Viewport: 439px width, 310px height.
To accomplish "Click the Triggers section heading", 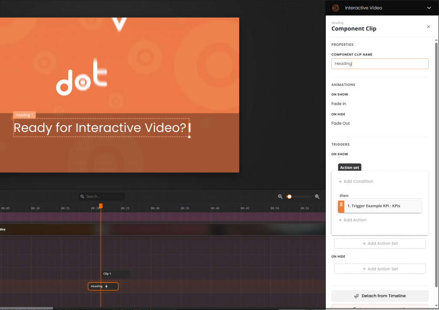I will point(340,144).
